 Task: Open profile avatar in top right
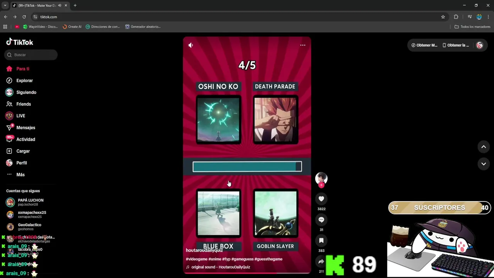pos(479,45)
